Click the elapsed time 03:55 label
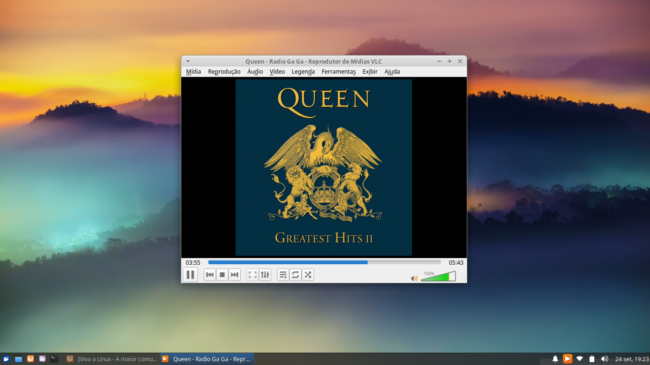This screenshot has width=650, height=365. [x=193, y=262]
